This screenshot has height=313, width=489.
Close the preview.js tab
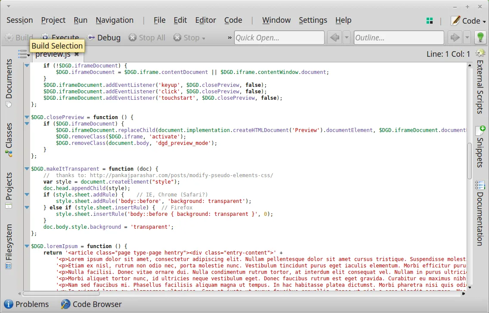pos(77,54)
